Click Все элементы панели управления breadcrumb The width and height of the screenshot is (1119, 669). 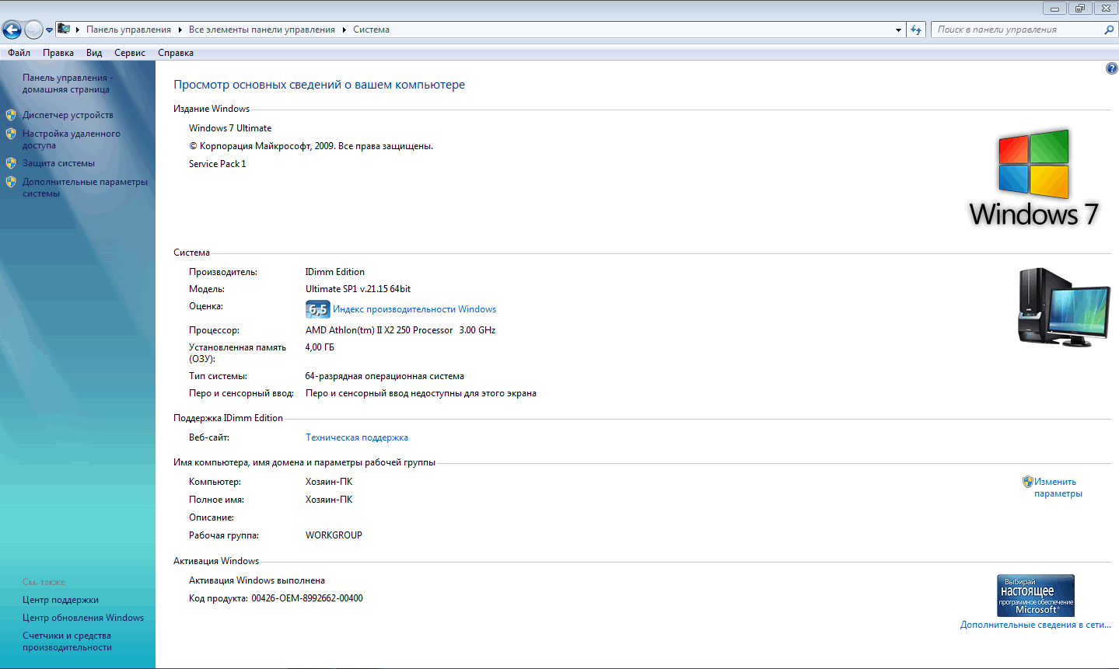click(262, 30)
